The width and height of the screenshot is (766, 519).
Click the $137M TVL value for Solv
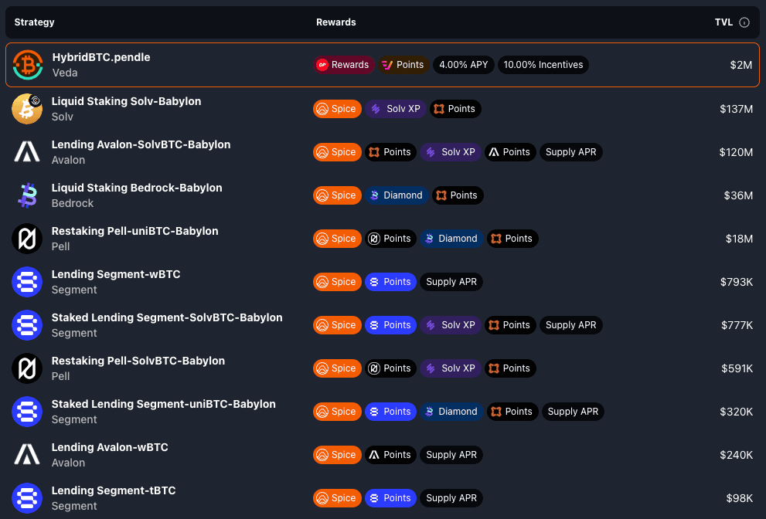(x=736, y=109)
